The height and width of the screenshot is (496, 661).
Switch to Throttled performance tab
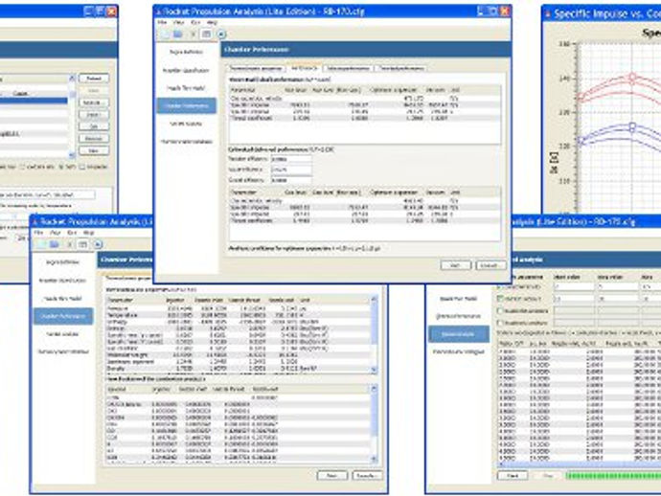(x=401, y=68)
